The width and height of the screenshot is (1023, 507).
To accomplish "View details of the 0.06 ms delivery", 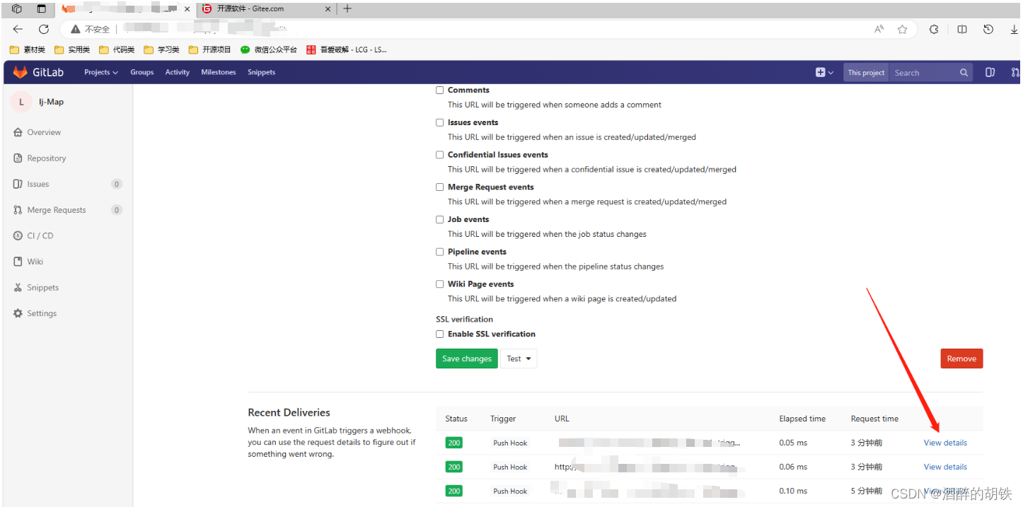I will point(945,467).
